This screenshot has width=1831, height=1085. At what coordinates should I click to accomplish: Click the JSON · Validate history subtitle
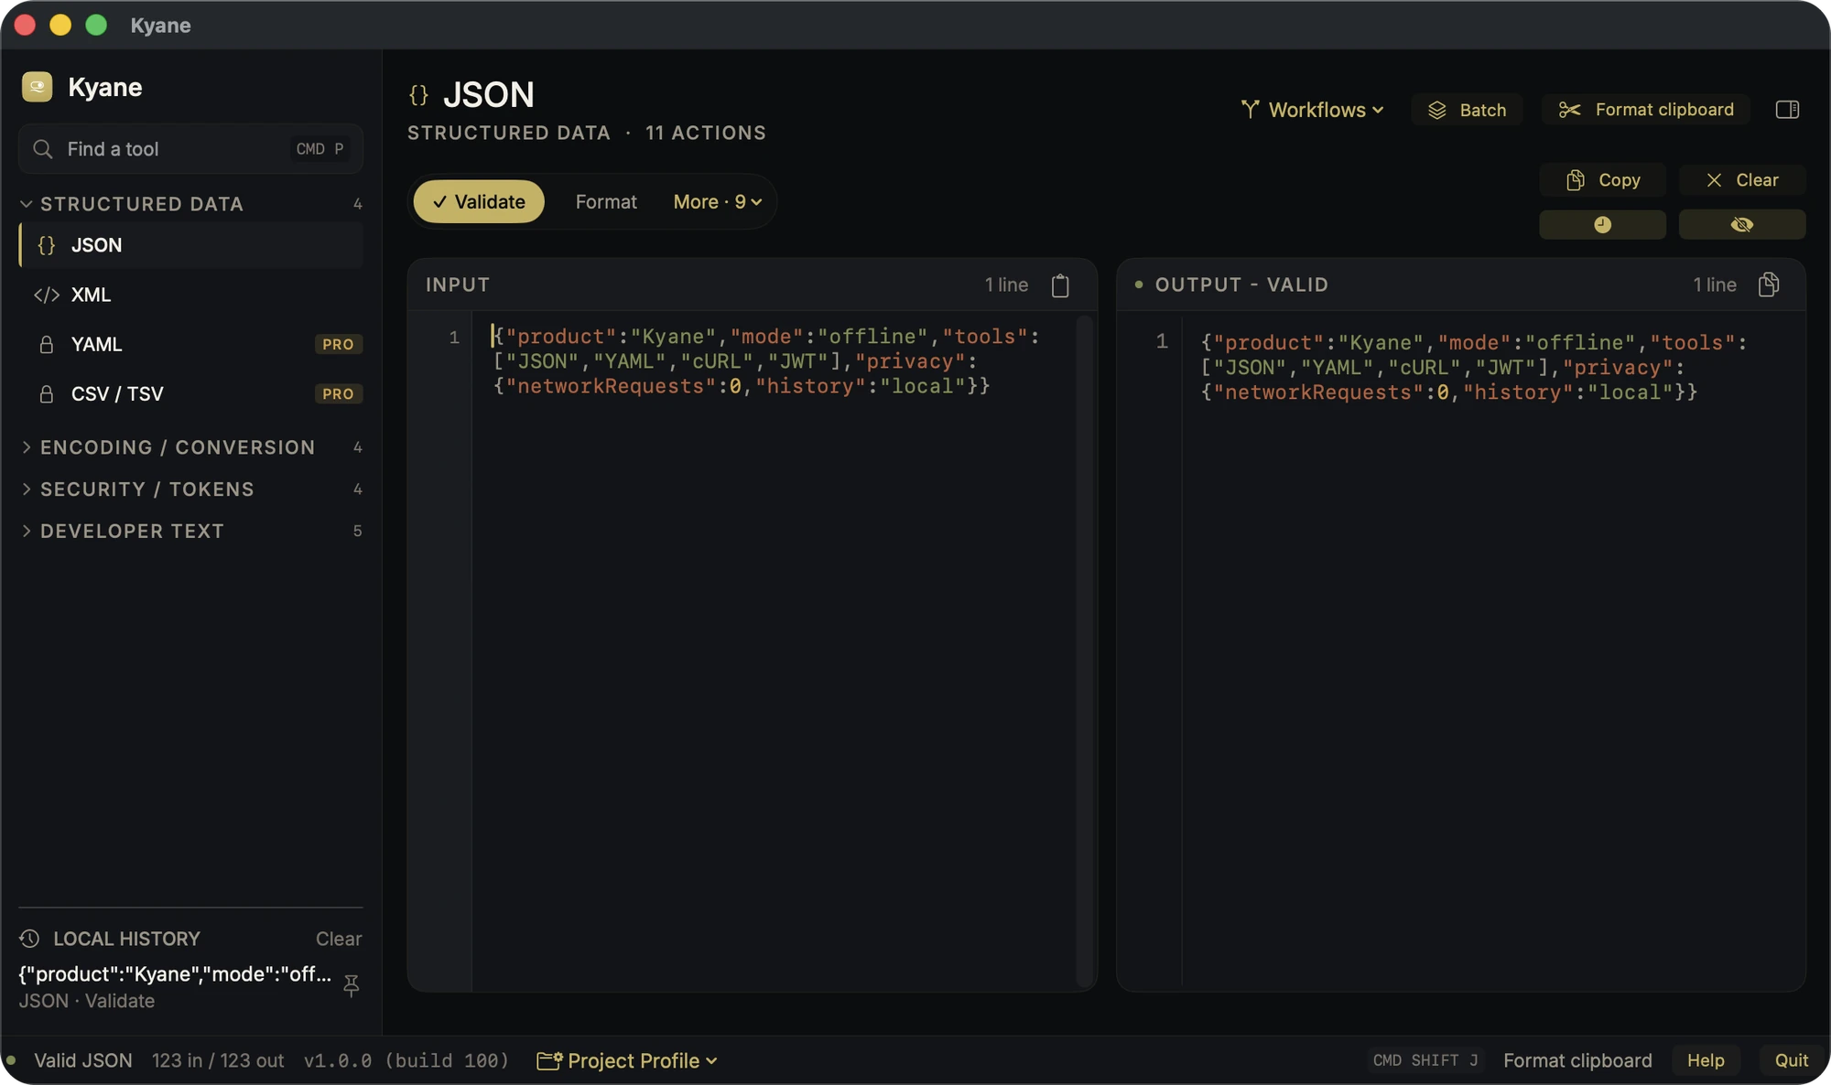tap(87, 1001)
